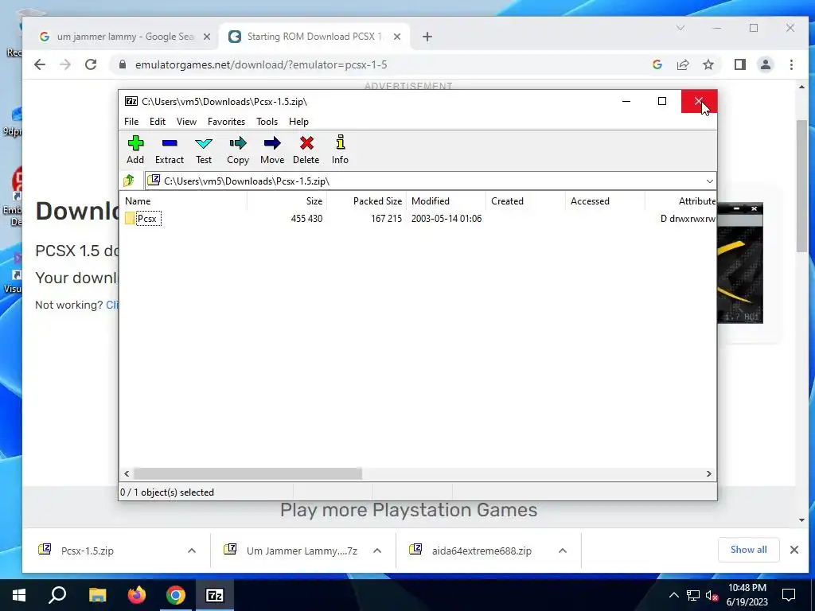Select the Pcsx folder row
Viewport: 815px width, 611px height.
pos(415,219)
